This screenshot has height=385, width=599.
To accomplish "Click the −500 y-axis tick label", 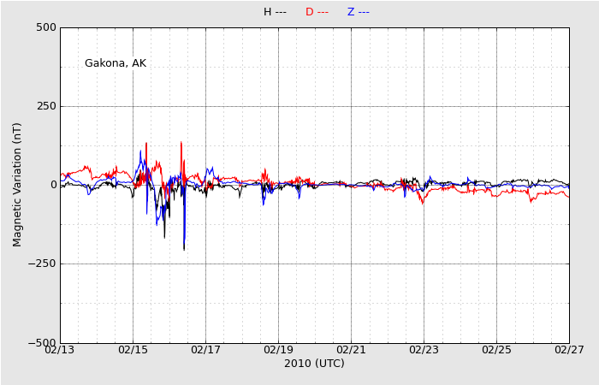I will point(41,342).
